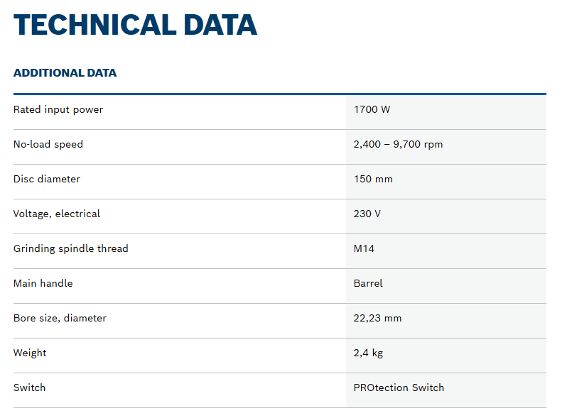This screenshot has height=418, width=572.
Task: Click the No-load speed label
Action: pos(48,144)
